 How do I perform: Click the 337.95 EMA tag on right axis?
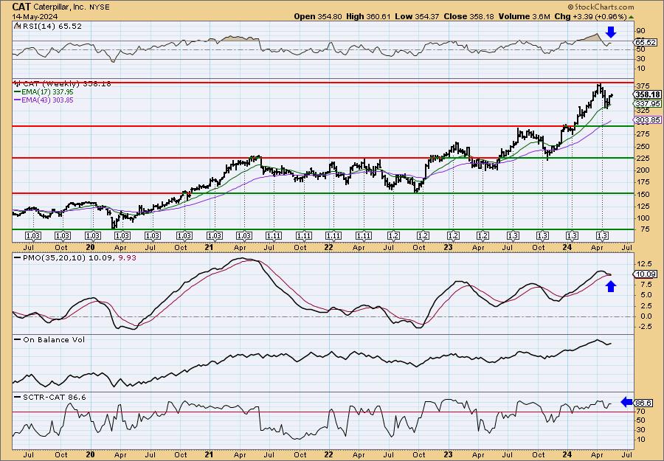[648, 104]
